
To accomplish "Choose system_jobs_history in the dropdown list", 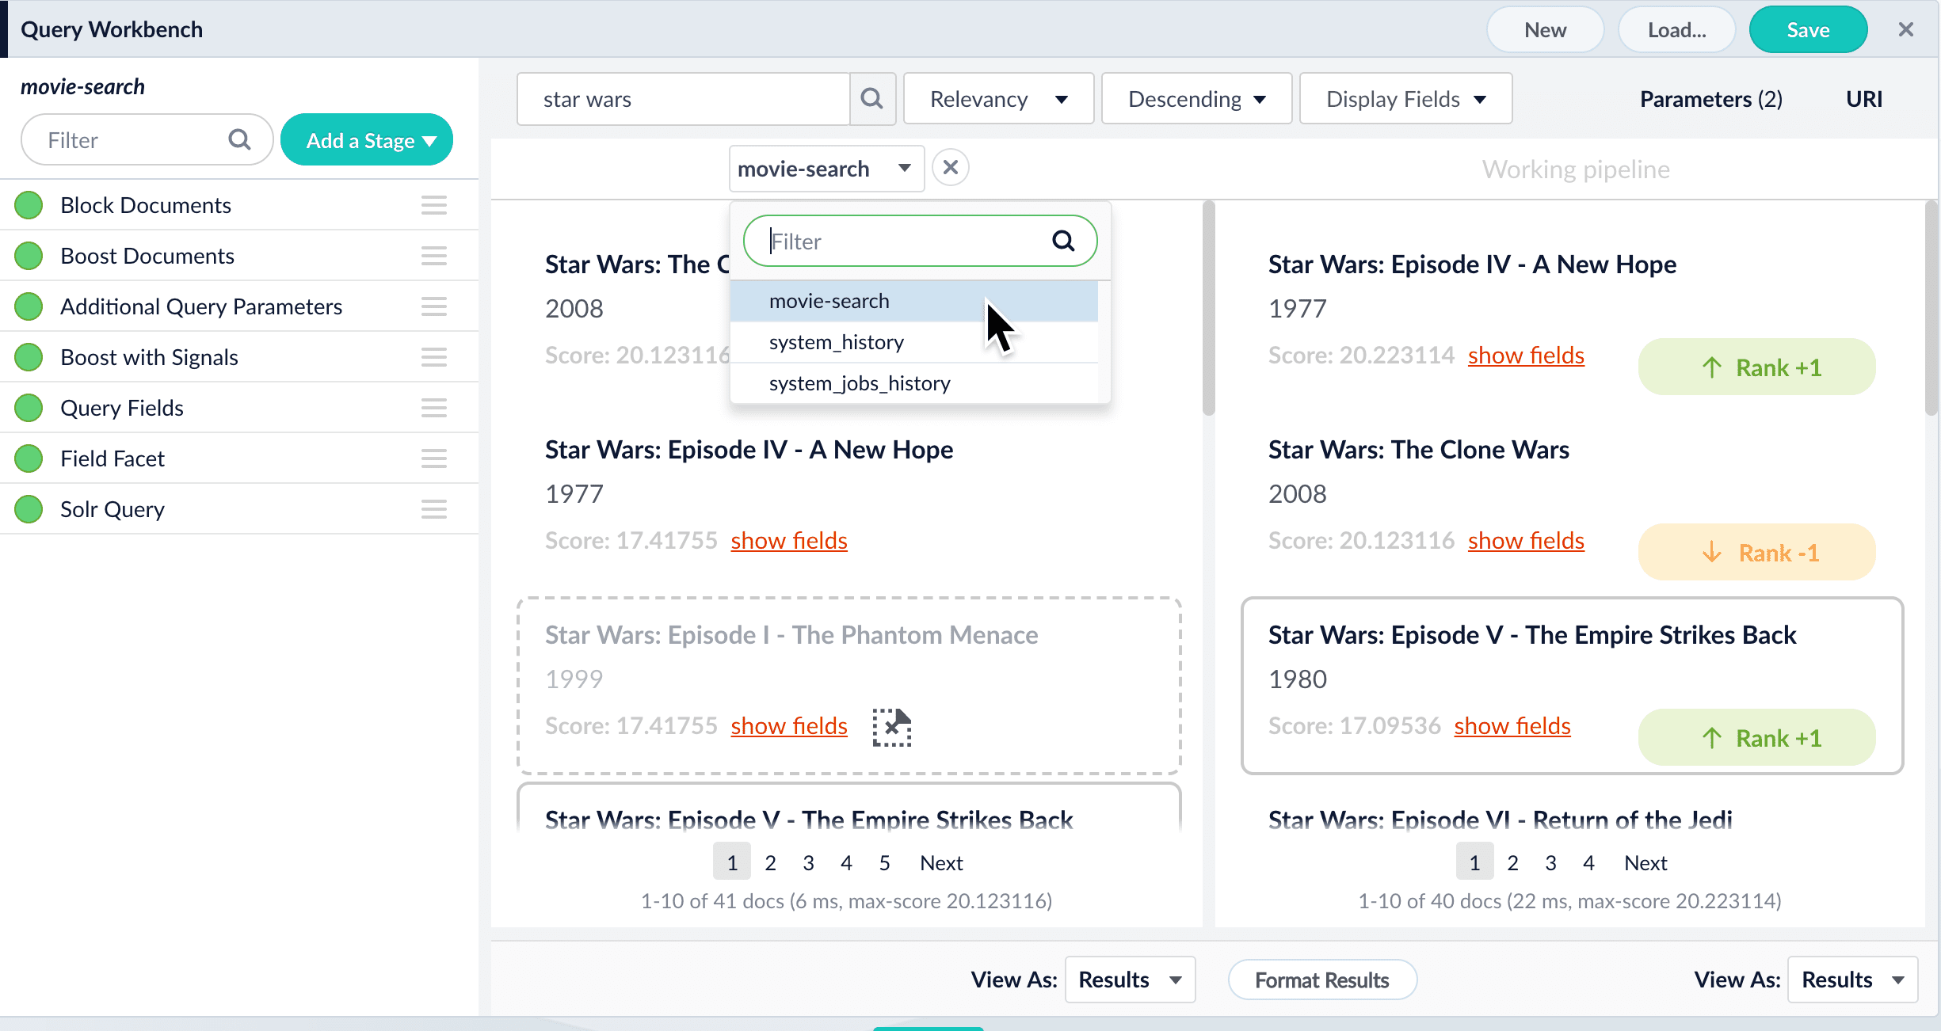I will pos(859,383).
